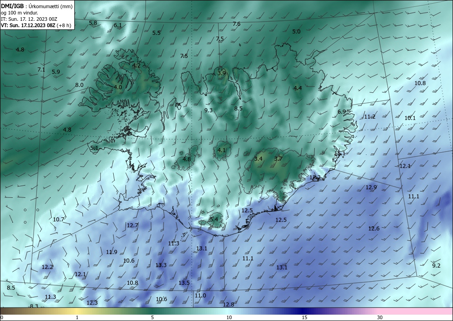The height and width of the screenshot is (321, 453).
Task: Click the 11.9 value label
Action: click(111, 252)
